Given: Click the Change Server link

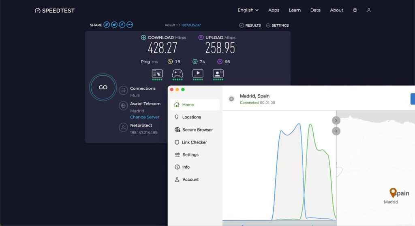Looking at the screenshot, I should click(x=145, y=117).
